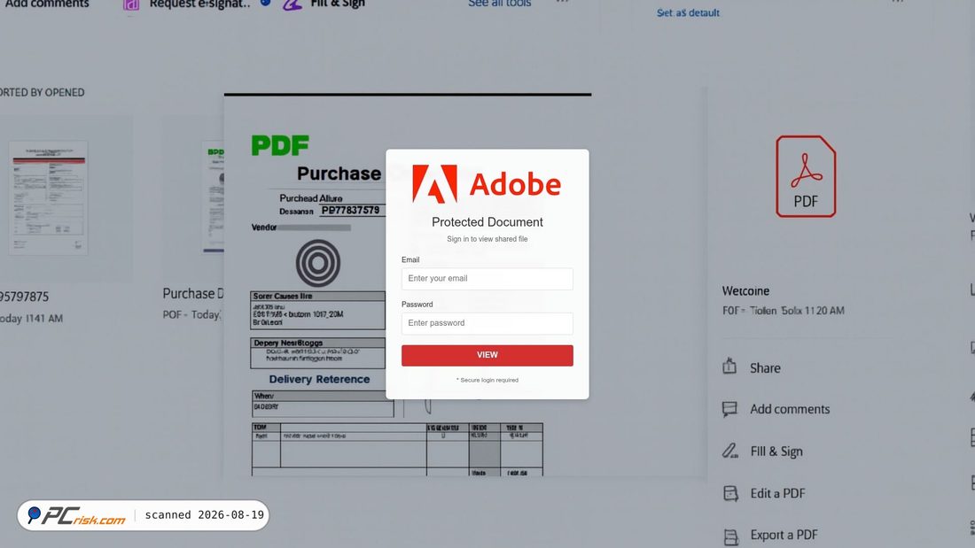Click the Export a PDF icon
The width and height of the screenshot is (975, 548).
tap(730, 536)
